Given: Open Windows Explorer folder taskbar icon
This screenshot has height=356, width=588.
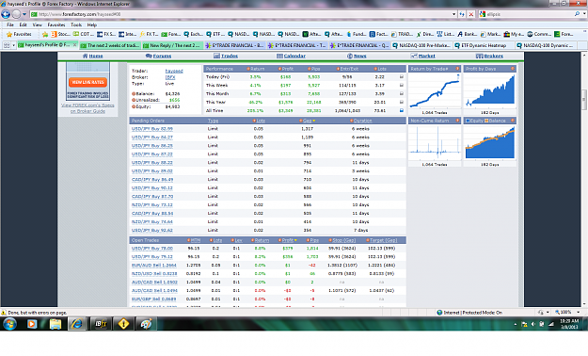Looking at the screenshot, I should click(x=56, y=324).
